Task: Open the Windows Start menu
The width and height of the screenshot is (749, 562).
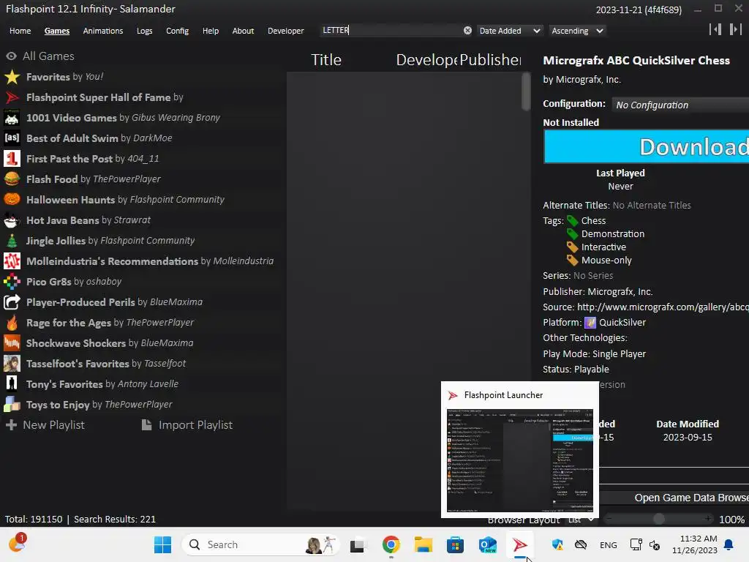Action: (x=163, y=544)
